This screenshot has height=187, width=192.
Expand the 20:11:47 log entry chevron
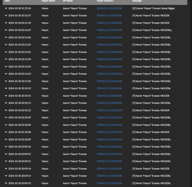click(6, 15)
